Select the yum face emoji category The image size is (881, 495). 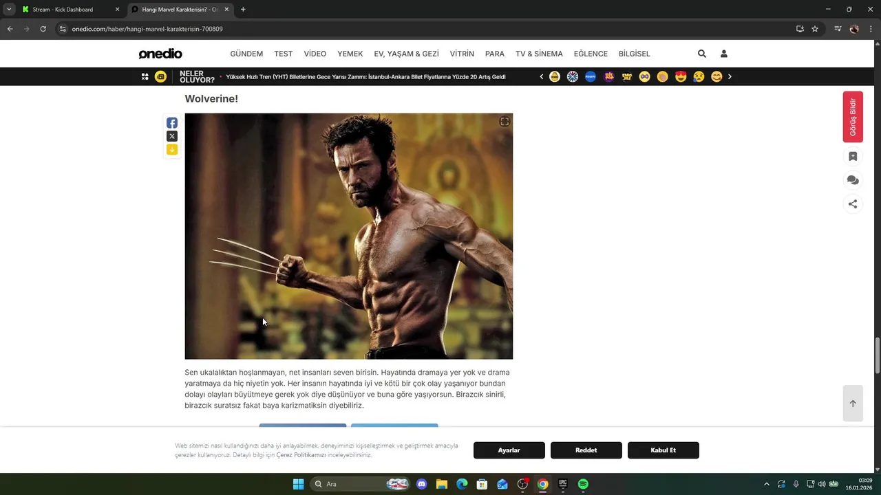click(x=717, y=76)
